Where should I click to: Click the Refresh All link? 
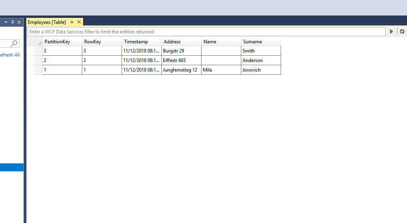click(10, 55)
